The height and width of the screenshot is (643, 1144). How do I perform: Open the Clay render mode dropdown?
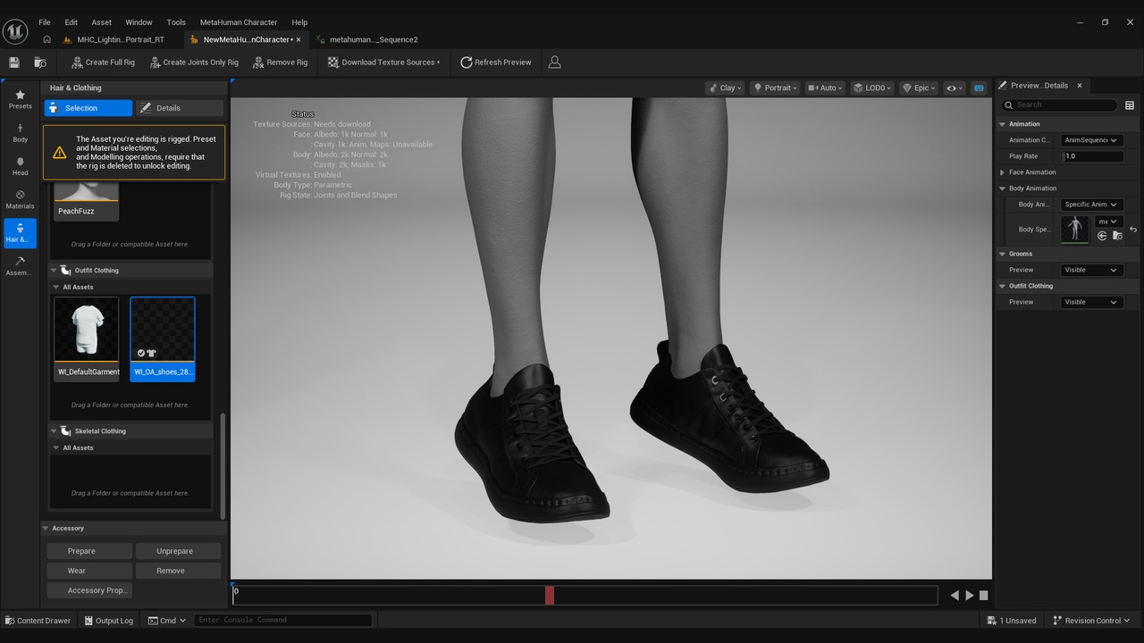click(x=725, y=88)
